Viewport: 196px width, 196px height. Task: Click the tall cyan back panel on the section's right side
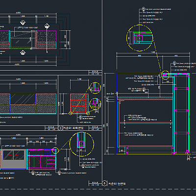pos(174,115)
